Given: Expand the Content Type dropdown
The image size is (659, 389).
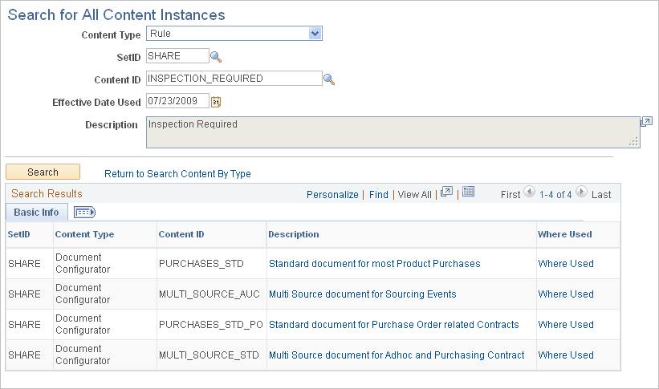Looking at the screenshot, I should coord(315,34).
